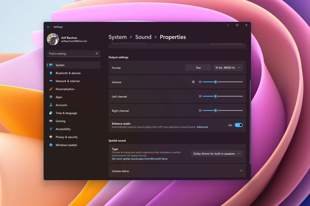Mute volume using the speaker icon
This screenshot has height=206, width=310.
point(193,82)
